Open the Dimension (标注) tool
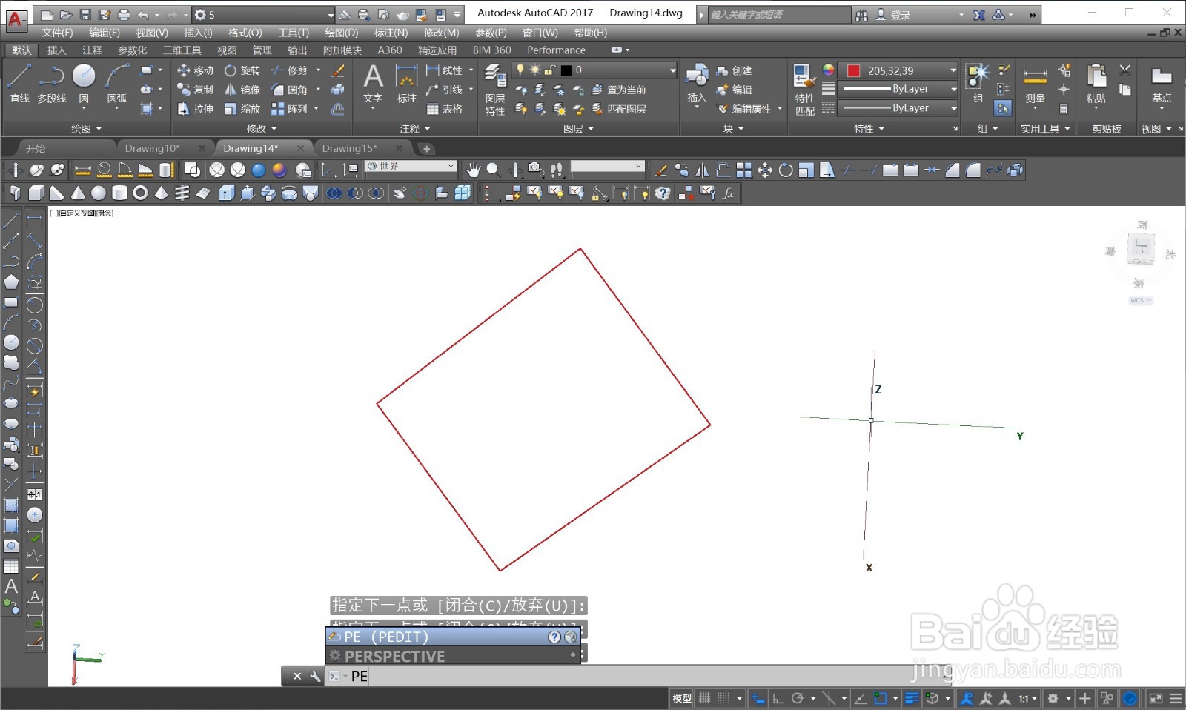The image size is (1186, 710). click(406, 83)
